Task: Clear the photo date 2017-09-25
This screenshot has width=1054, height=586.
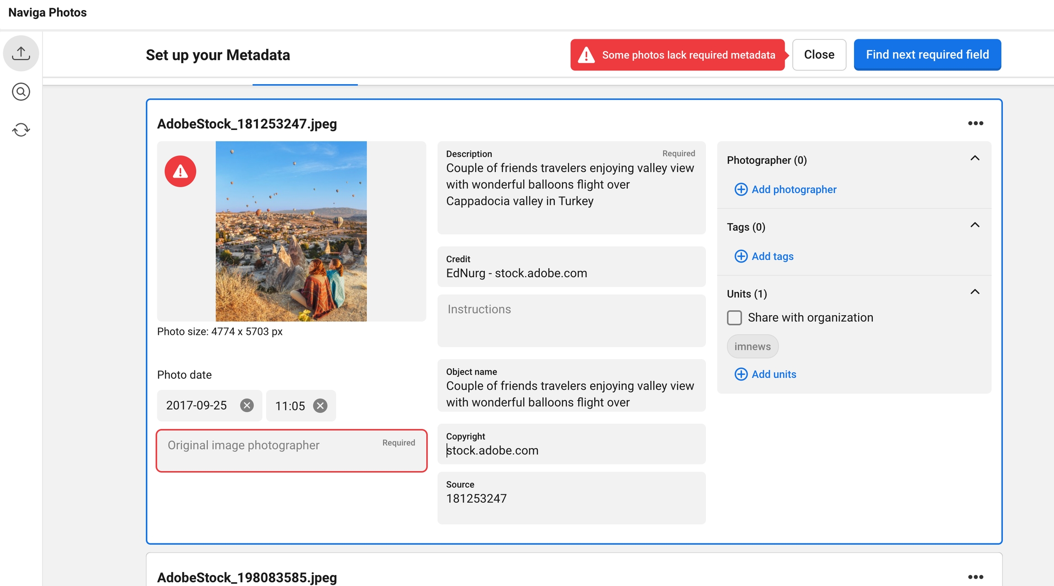Action: 247,405
